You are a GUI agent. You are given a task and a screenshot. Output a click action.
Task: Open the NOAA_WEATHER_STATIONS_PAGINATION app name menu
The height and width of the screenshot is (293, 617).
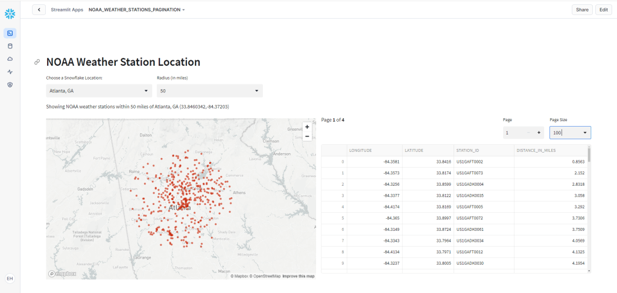click(x=137, y=10)
